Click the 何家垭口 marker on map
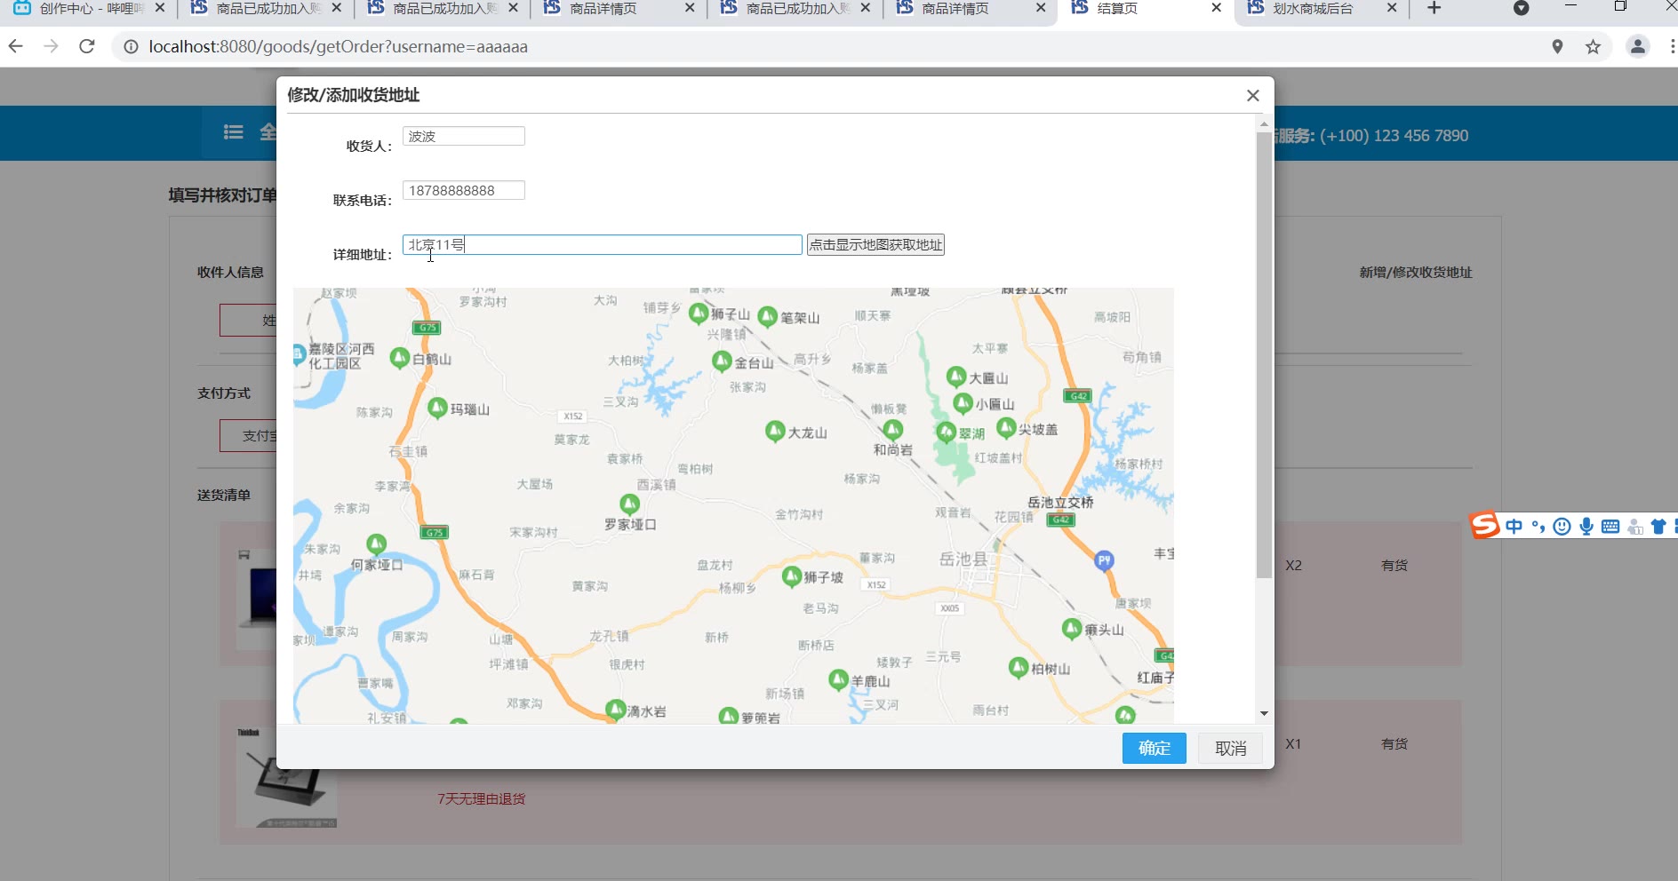This screenshot has height=881, width=1678. point(377,543)
